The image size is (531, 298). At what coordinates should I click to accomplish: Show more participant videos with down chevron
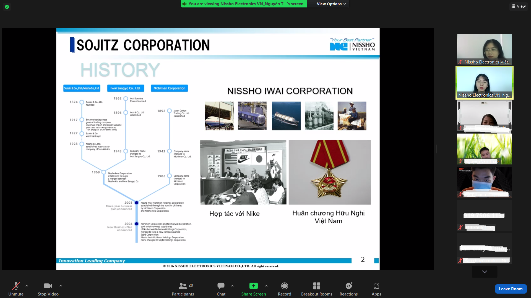[x=485, y=272]
